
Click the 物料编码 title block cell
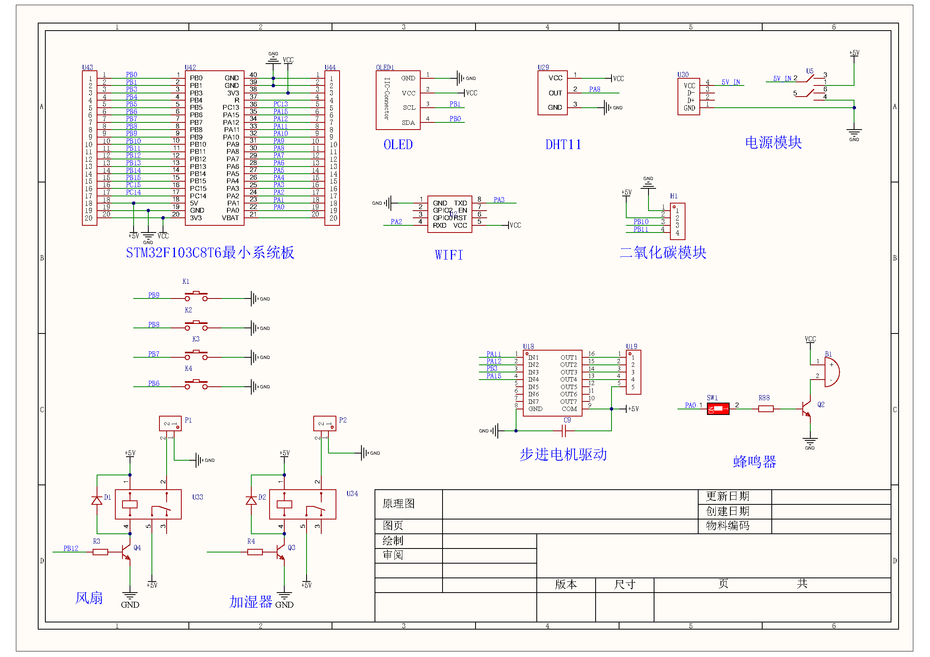(x=735, y=526)
